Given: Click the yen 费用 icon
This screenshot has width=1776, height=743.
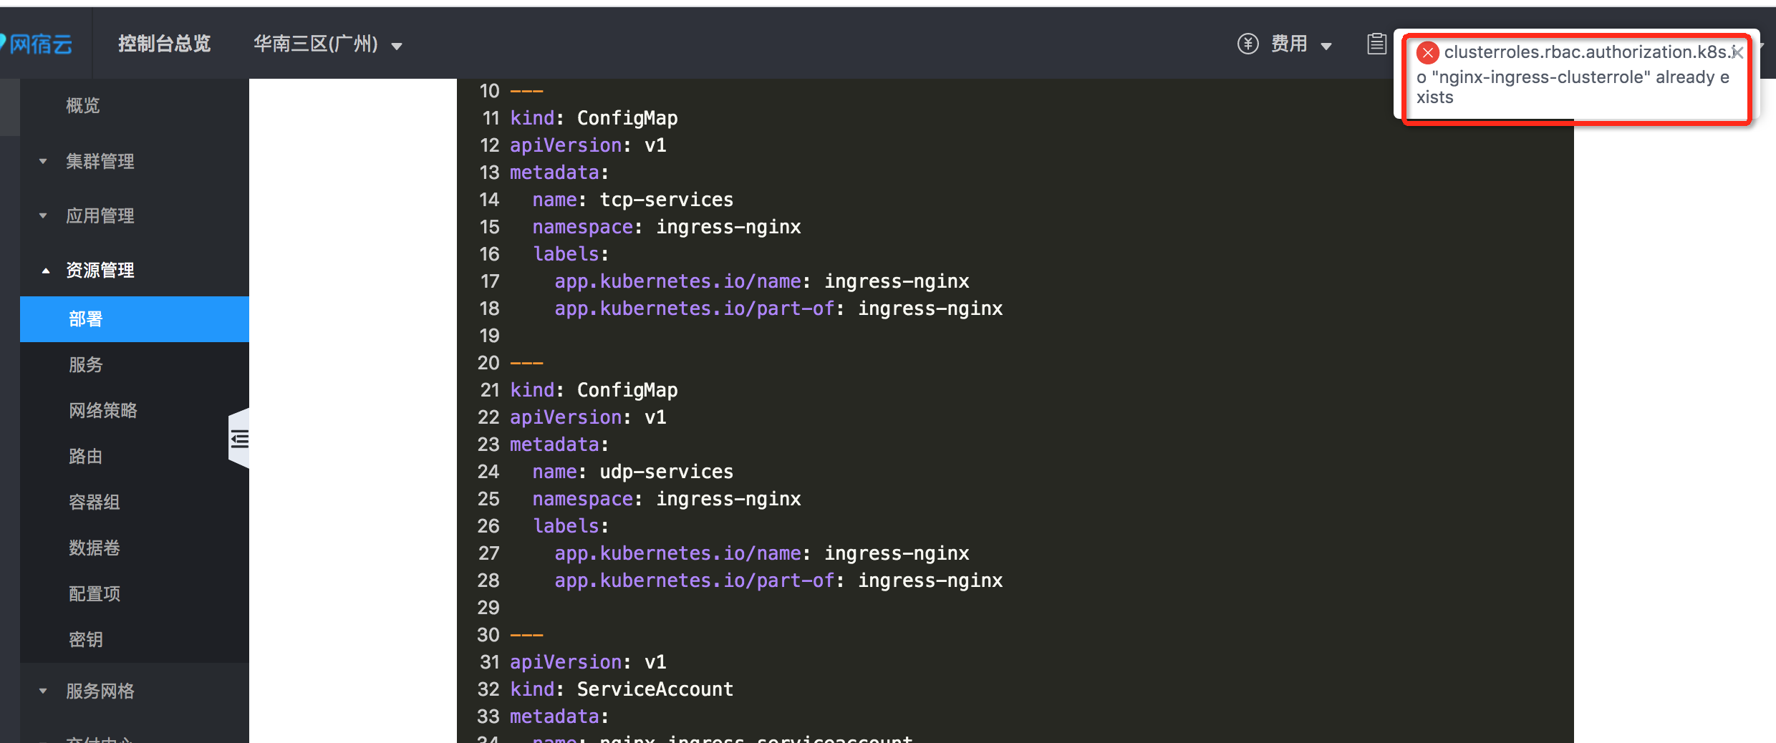Looking at the screenshot, I should [1247, 44].
